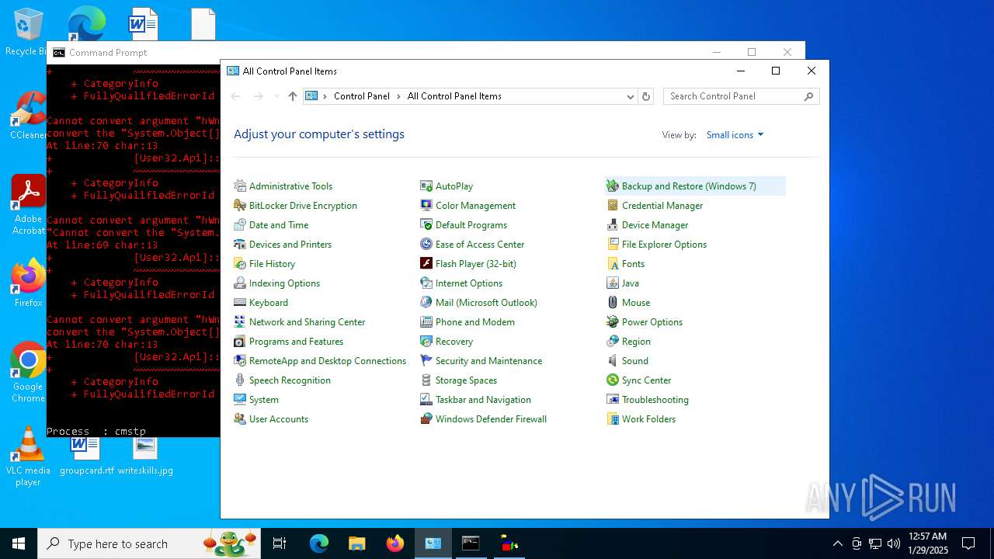The height and width of the screenshot is (559, 994).
Task: Click the AutoPlay icon
Action: [426, 186]
